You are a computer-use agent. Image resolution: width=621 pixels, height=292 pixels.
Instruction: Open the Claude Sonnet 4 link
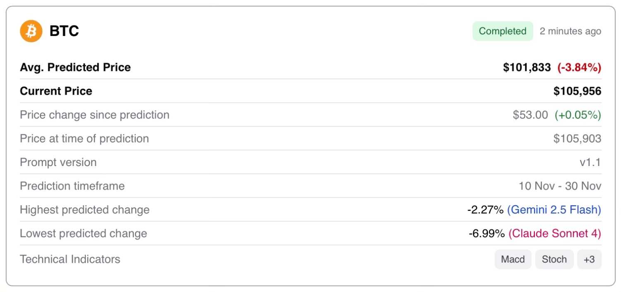point(555,234)
